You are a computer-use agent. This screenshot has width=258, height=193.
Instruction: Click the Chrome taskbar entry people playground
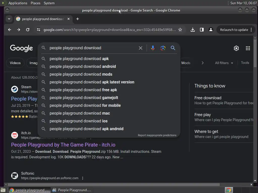(29, 190)
